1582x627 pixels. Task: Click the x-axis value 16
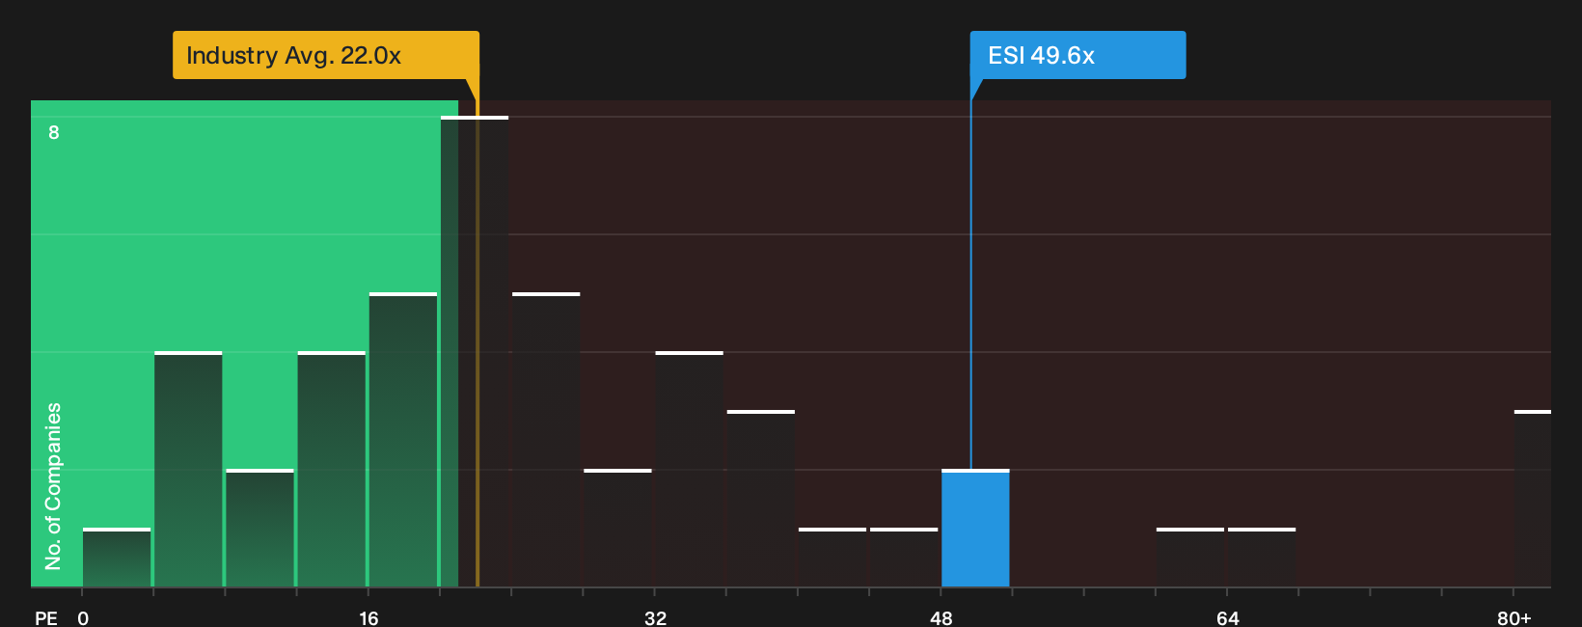point(368,617)
